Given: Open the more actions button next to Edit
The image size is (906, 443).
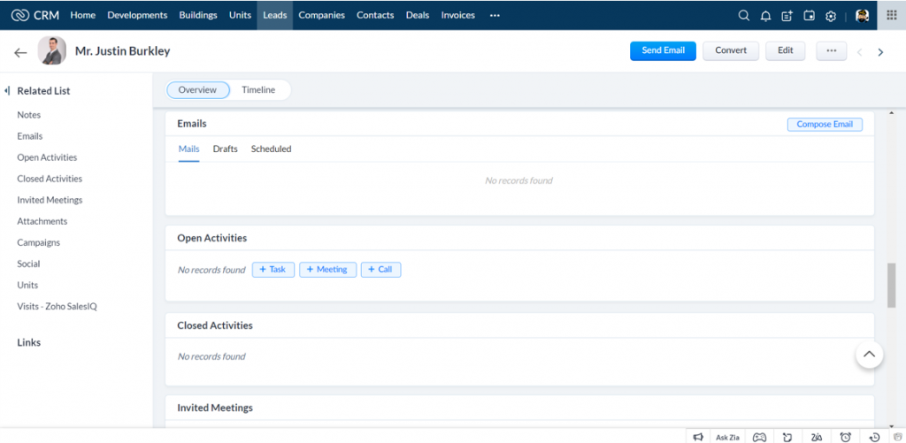Looking at the screenshot, I should (831, 50).
